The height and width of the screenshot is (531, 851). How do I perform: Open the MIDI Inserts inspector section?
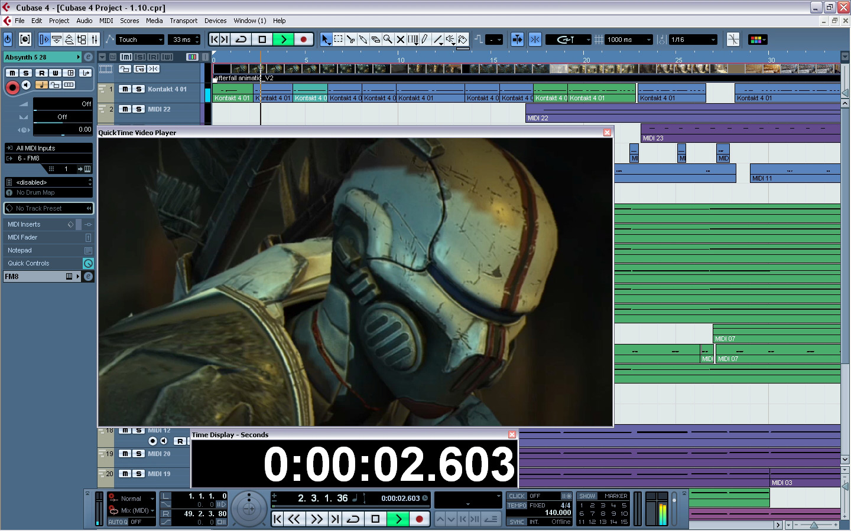24,224
